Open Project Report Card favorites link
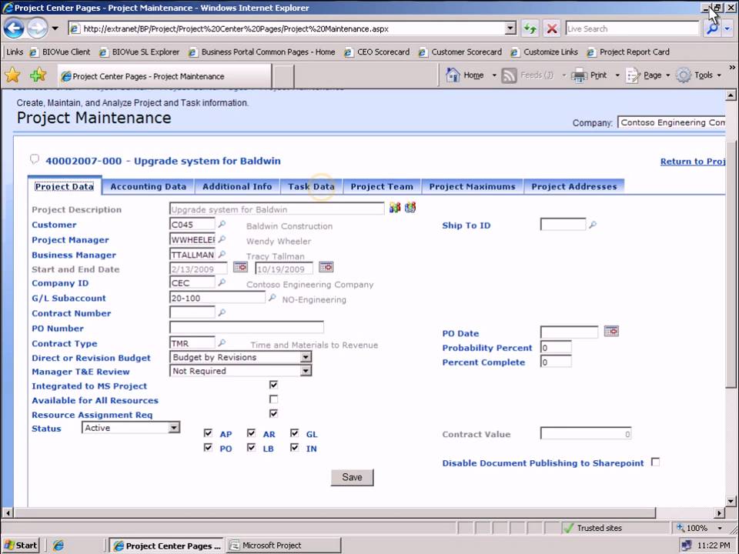The height and width of the screenshot is (554, 739). tap(628, 52)
